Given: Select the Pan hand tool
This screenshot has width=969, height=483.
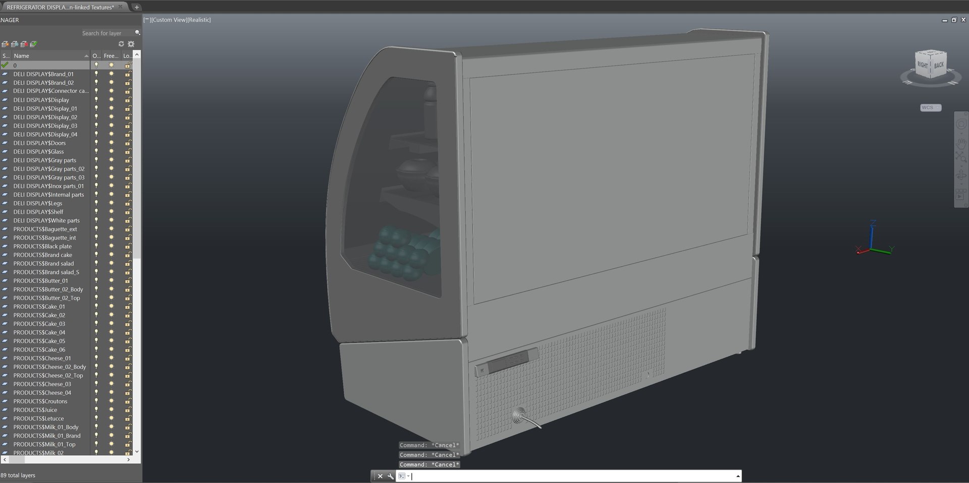Looking at the screenshot, I should click(961, 143).
